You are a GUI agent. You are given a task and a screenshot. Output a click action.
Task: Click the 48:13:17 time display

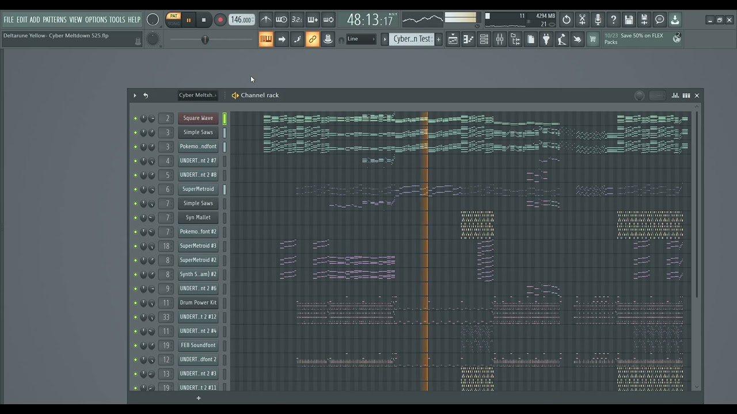point(370,20)
